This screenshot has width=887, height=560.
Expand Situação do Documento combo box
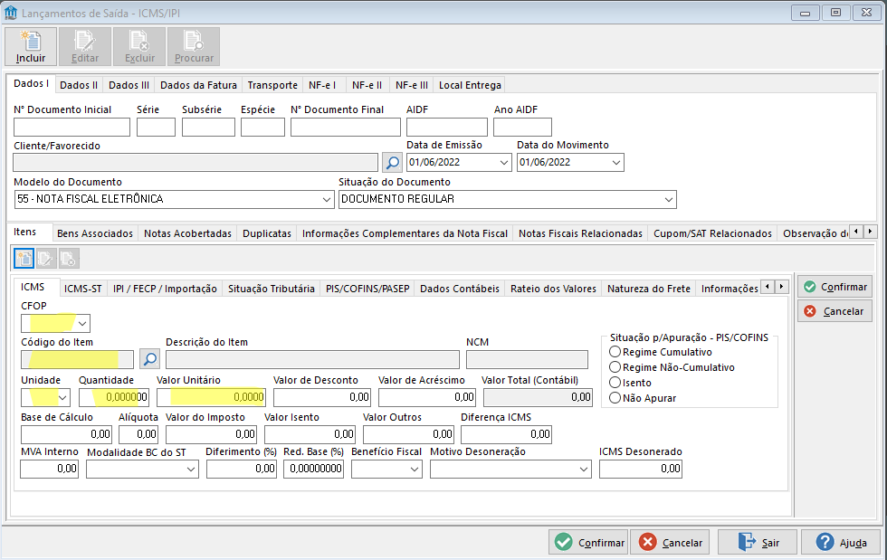click(669, 199)
